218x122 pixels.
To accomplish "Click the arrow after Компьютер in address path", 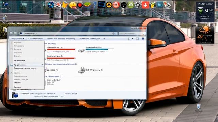I will [x=36, y=34].
